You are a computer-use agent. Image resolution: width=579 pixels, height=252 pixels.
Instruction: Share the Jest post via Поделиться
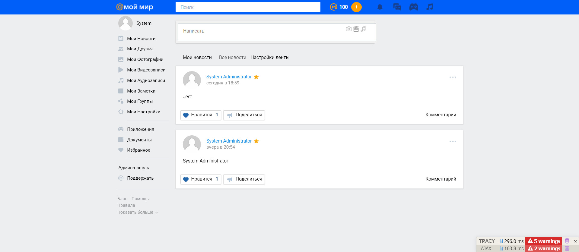pyautogui.click(x=244, y=115)
